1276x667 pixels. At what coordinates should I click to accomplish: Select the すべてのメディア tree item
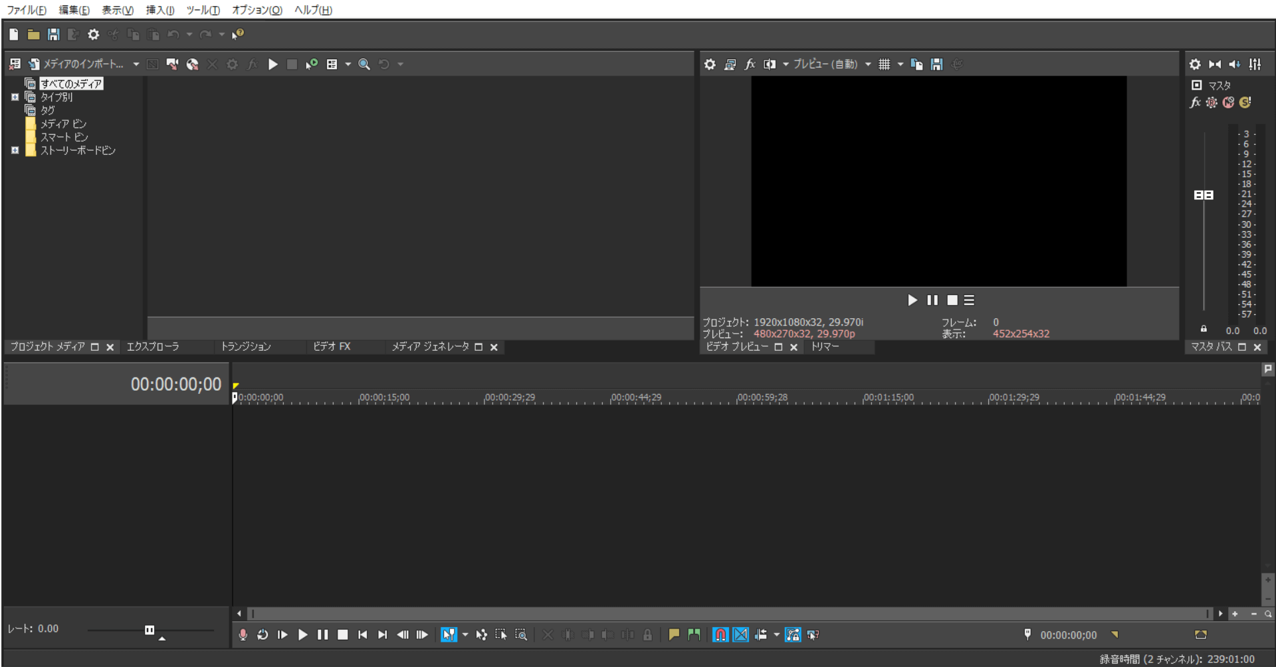[x=71, y=84]
